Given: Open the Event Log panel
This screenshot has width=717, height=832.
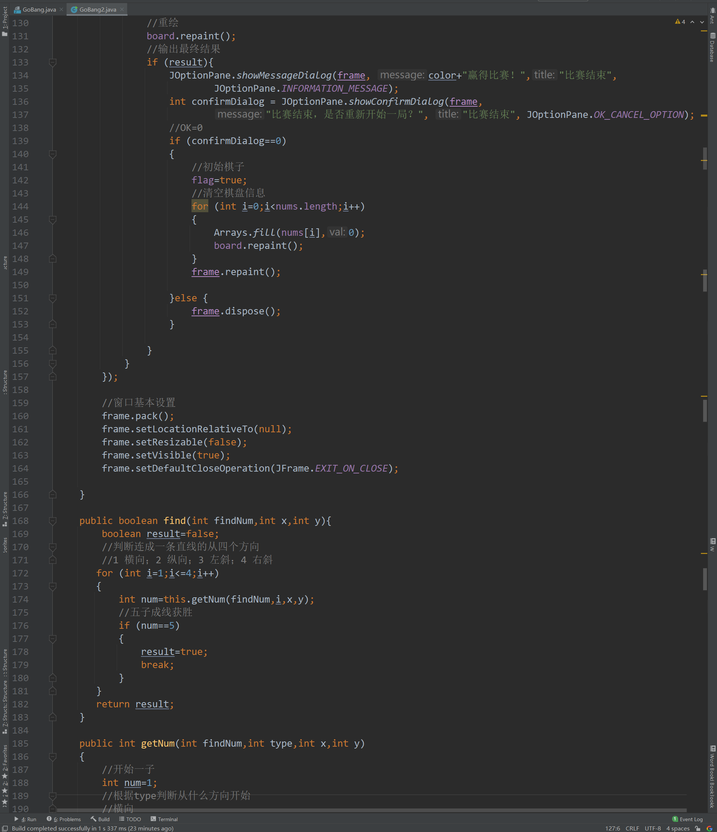Looking at the screenshot, I should coord(688,819).
